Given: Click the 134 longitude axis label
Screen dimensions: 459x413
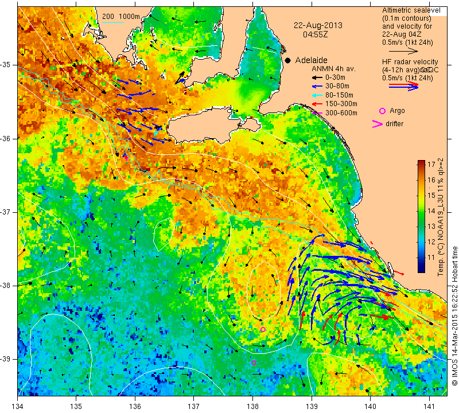Looking at the screenshot, I should (18, 407).
